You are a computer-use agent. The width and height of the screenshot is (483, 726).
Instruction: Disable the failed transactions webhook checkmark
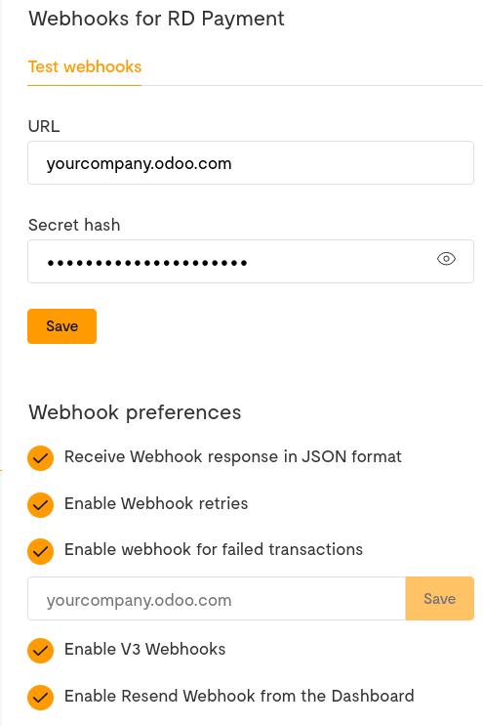pos(41,551)
